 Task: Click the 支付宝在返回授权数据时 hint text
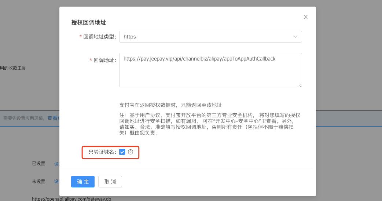(x=170, y=105)
